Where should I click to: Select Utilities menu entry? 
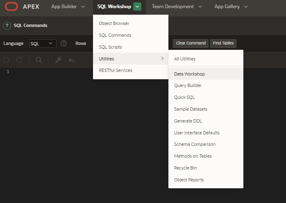pos(131,58)
